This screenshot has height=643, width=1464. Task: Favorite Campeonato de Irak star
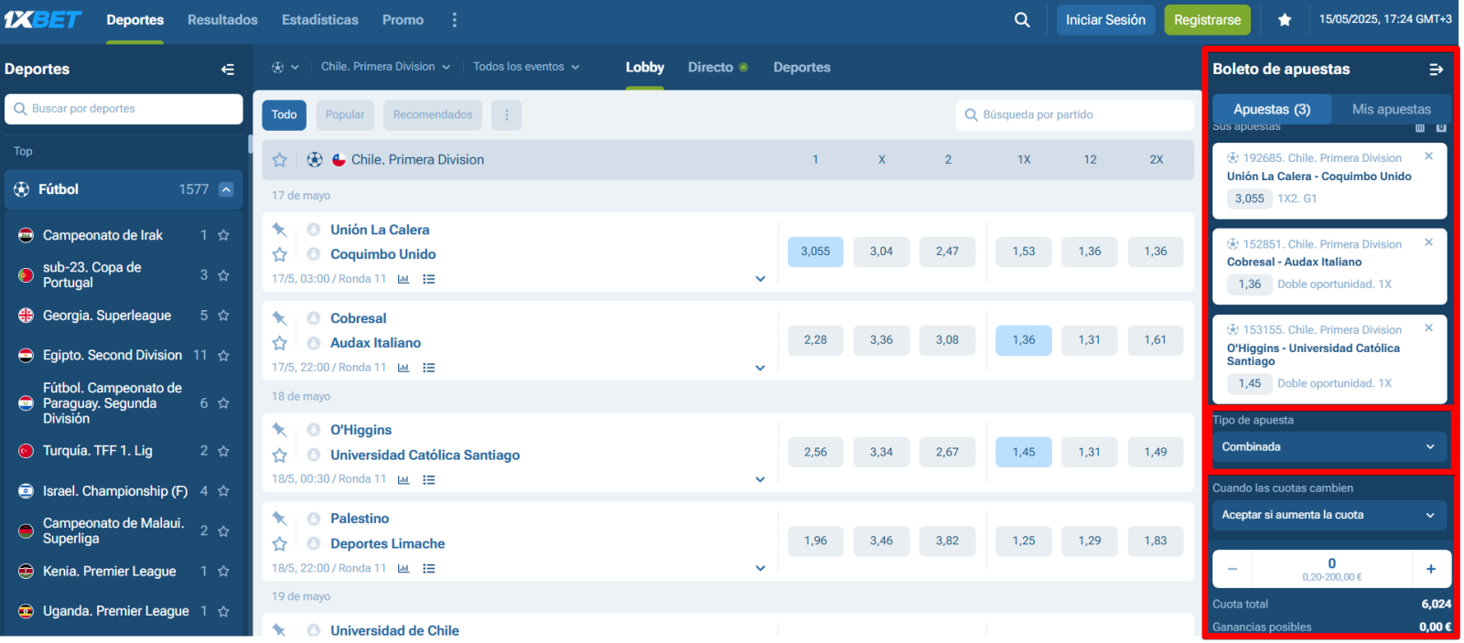point(223,235)
